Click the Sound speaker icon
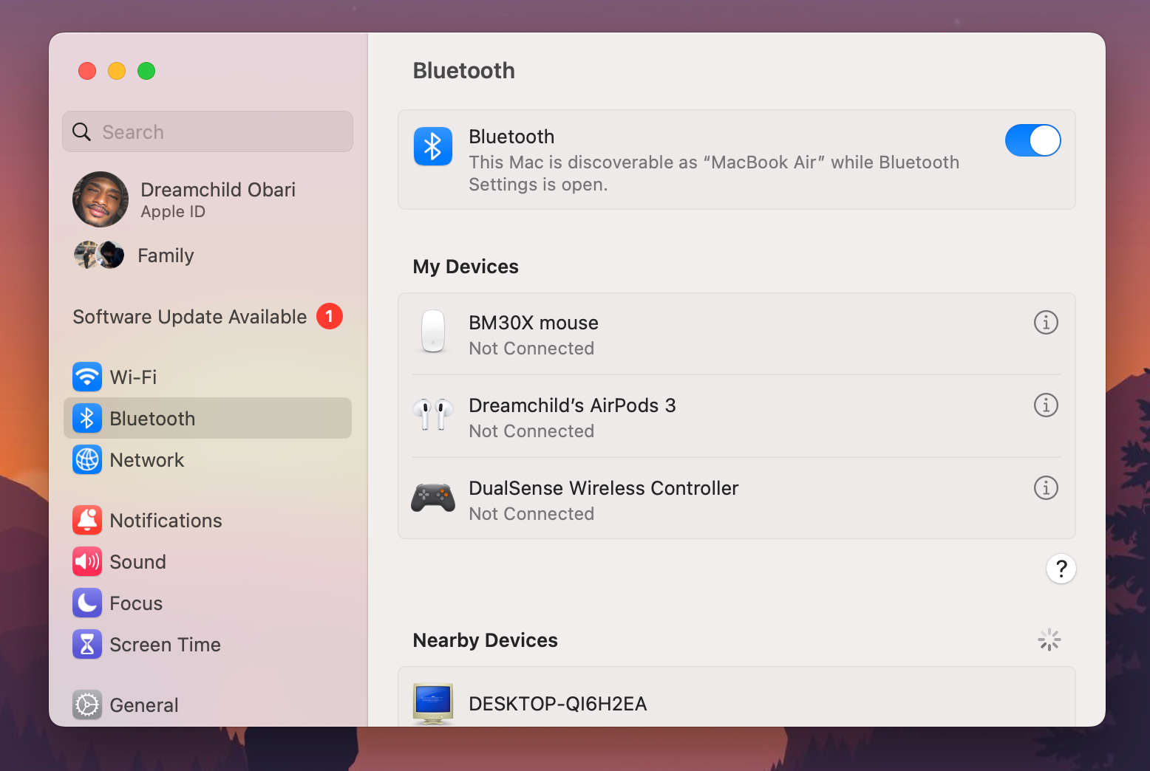This screenshot has width=1150, height=771. pos(87,561)
